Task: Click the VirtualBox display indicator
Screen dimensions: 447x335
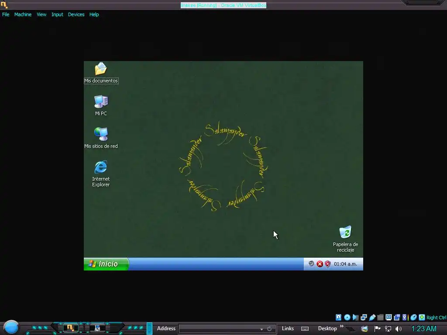Action: (x=389, y=318)
